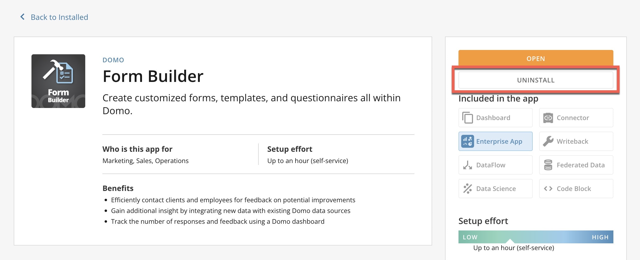The height and width of the screenshot is (260, 640).
Task: Open the Form Builder app
Action: (536, 58)
